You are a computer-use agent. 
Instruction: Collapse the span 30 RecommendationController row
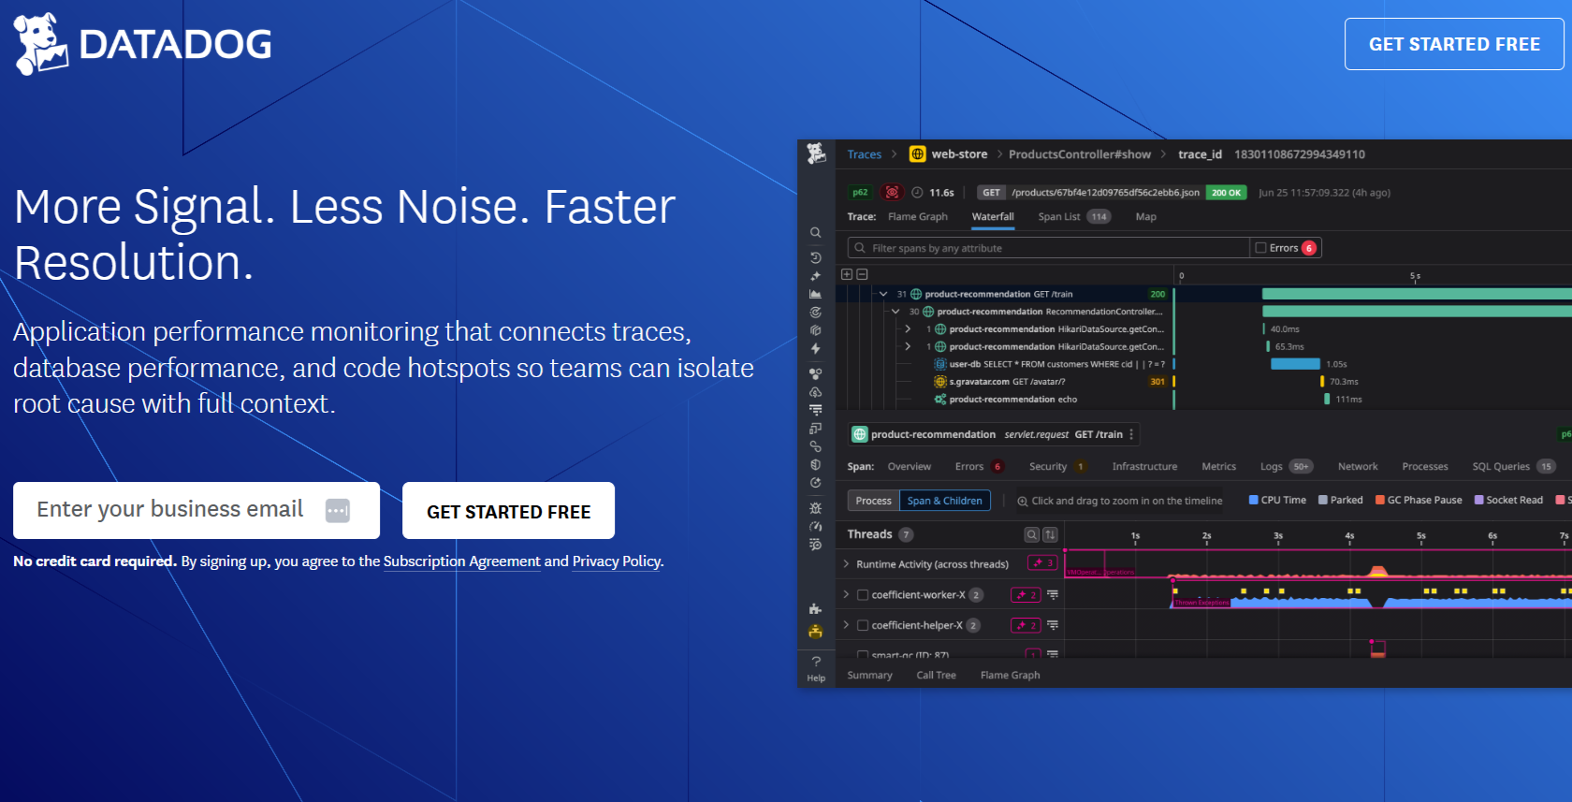tap(895, 312)
